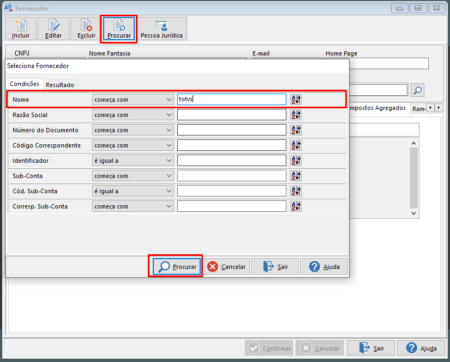Screen dimensions: 450x362
Task: Click the disabled Confirmar button
Action: tap(269, 348)
